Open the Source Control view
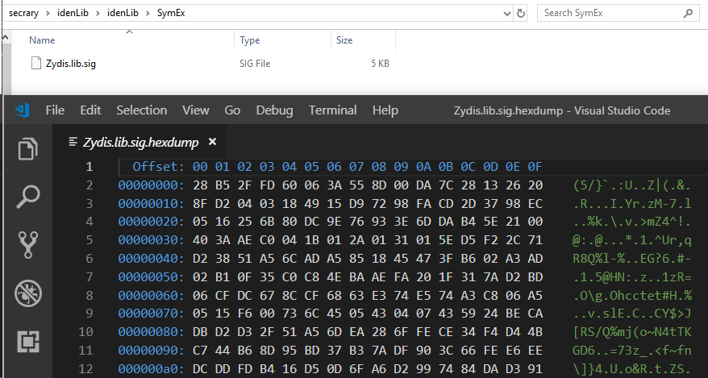The image size is (708, 378). coord(28,244)
